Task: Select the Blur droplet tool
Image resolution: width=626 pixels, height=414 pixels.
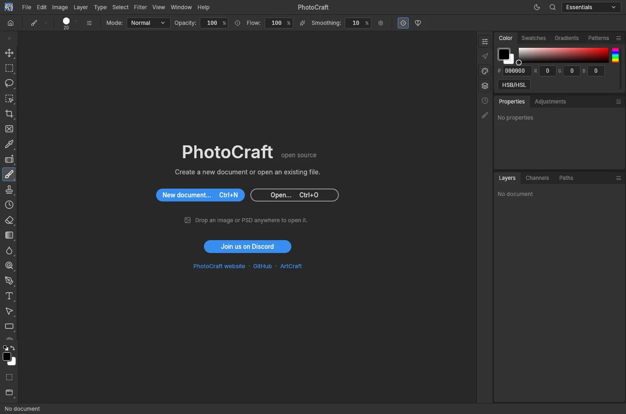Action: 9,250
